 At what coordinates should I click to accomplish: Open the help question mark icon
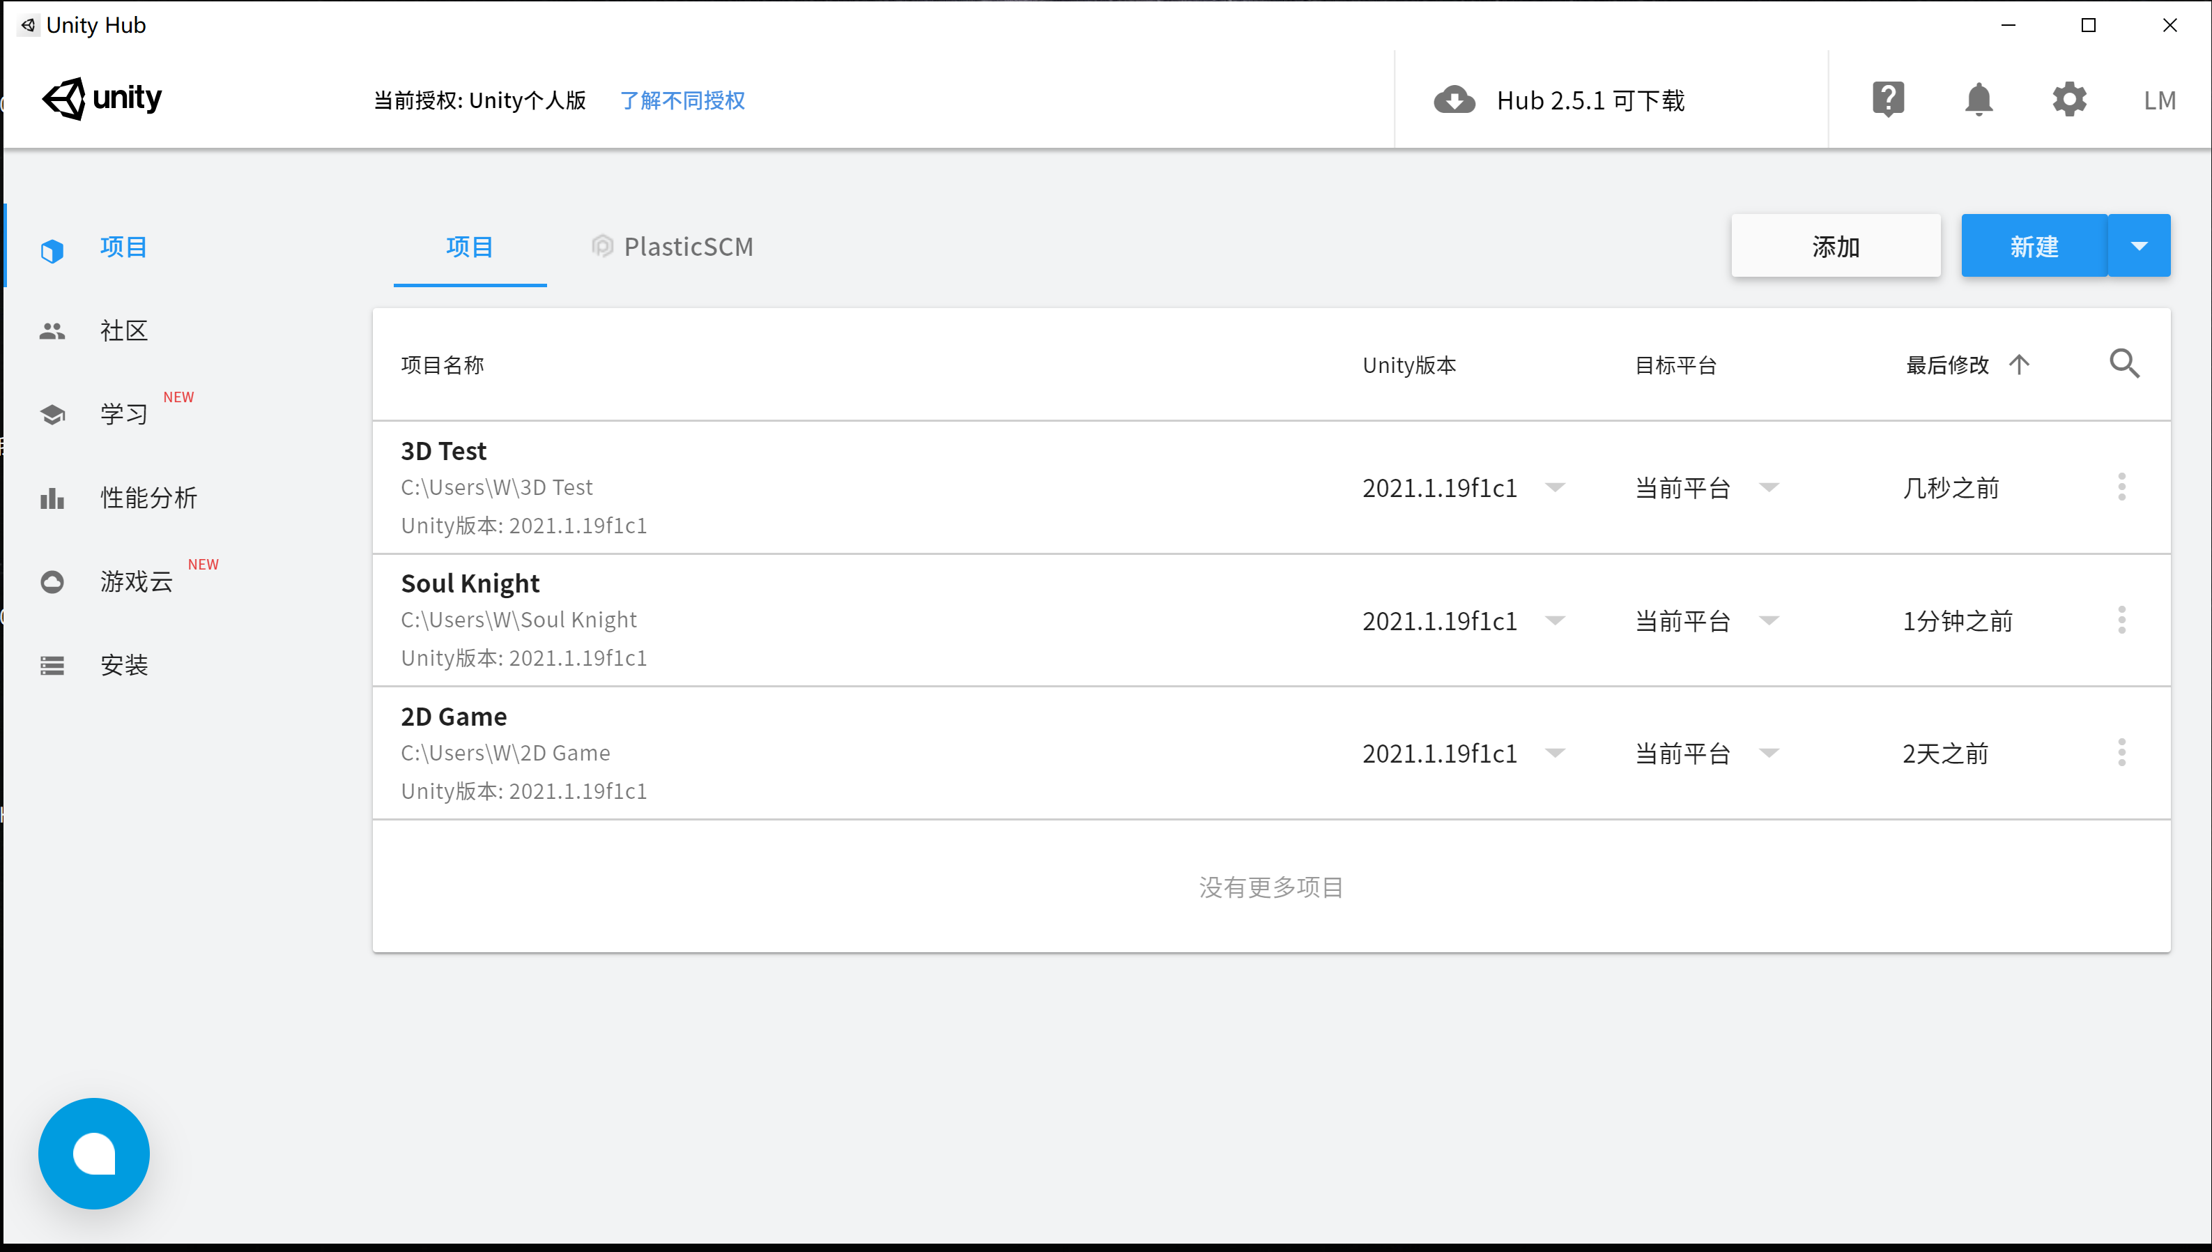tap(1888, 100)
